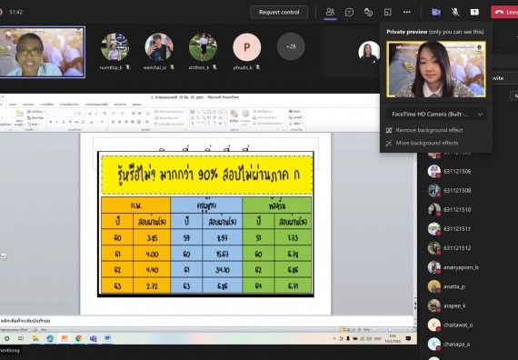The image size is (518, 360).
Task: Toggle the camera on or off
Action: pyautogui.click(x=436, y=12)
